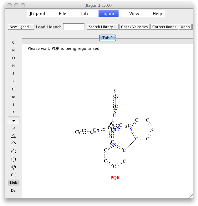Toggle the Del delete mode
Viewport: 198px width, 206px height.
coord(13,190)
